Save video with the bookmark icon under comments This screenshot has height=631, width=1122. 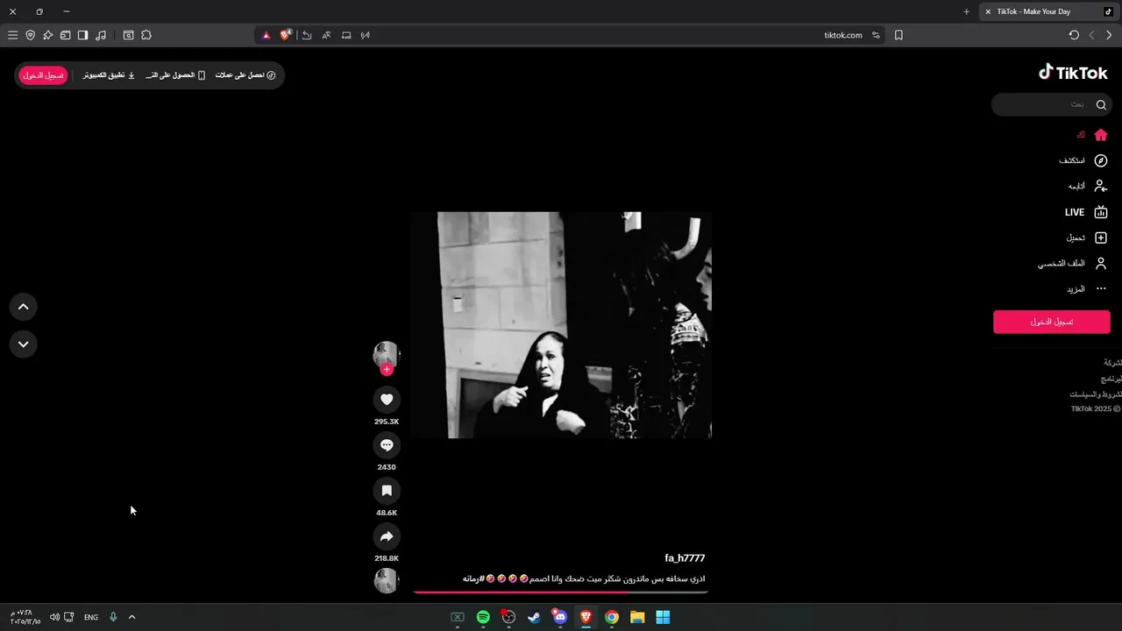(387, 491)
